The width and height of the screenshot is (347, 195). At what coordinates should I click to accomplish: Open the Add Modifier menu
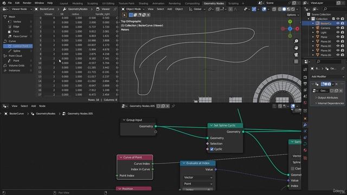pyautogui.click(x=327, y=77)
